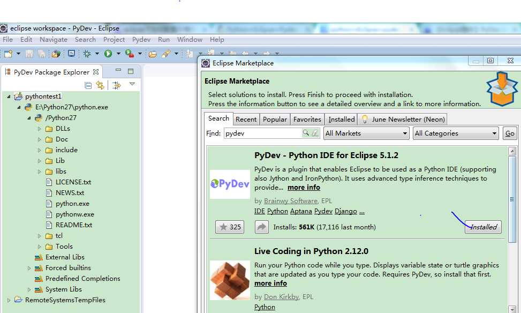The width and height of the screenshot is (521, 313).
Task: Expand the System Libs node
Action: point(29,289)
